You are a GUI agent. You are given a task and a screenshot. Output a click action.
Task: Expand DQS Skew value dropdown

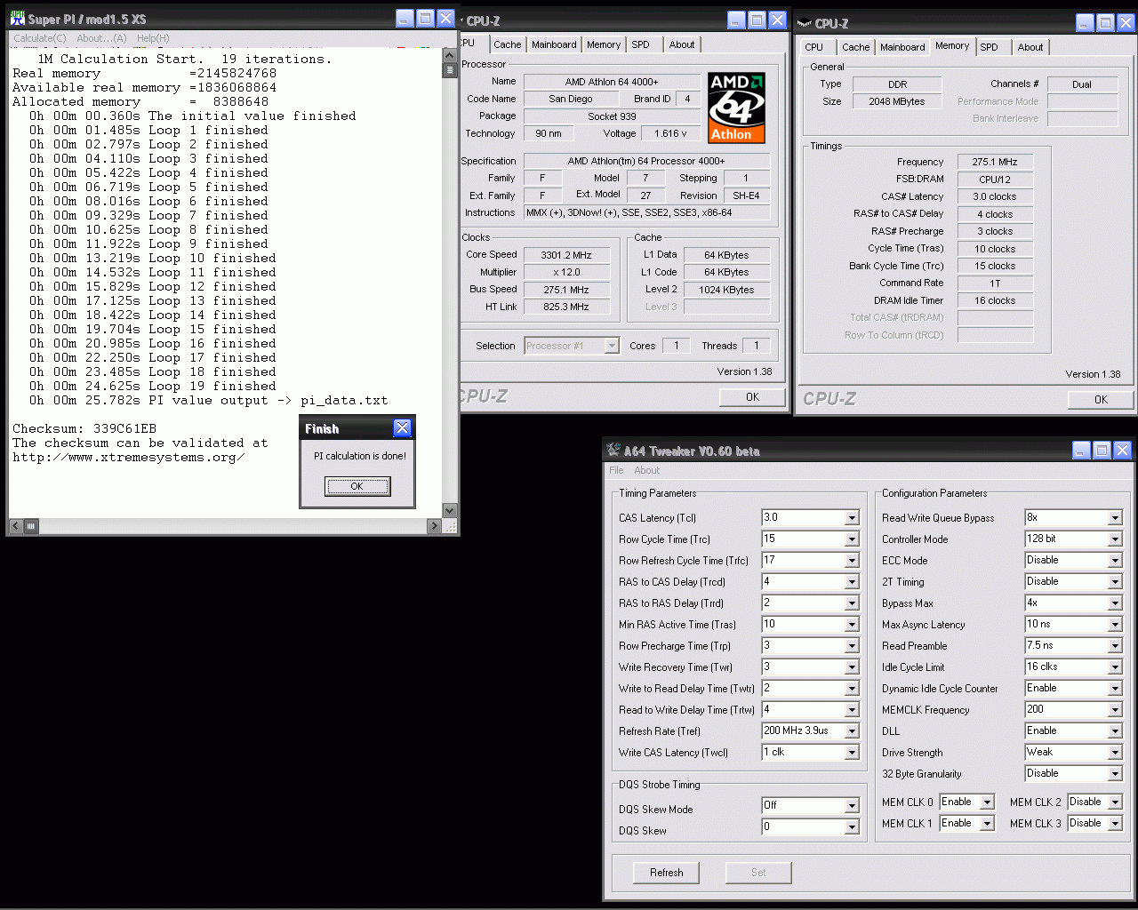coord(851,827)
